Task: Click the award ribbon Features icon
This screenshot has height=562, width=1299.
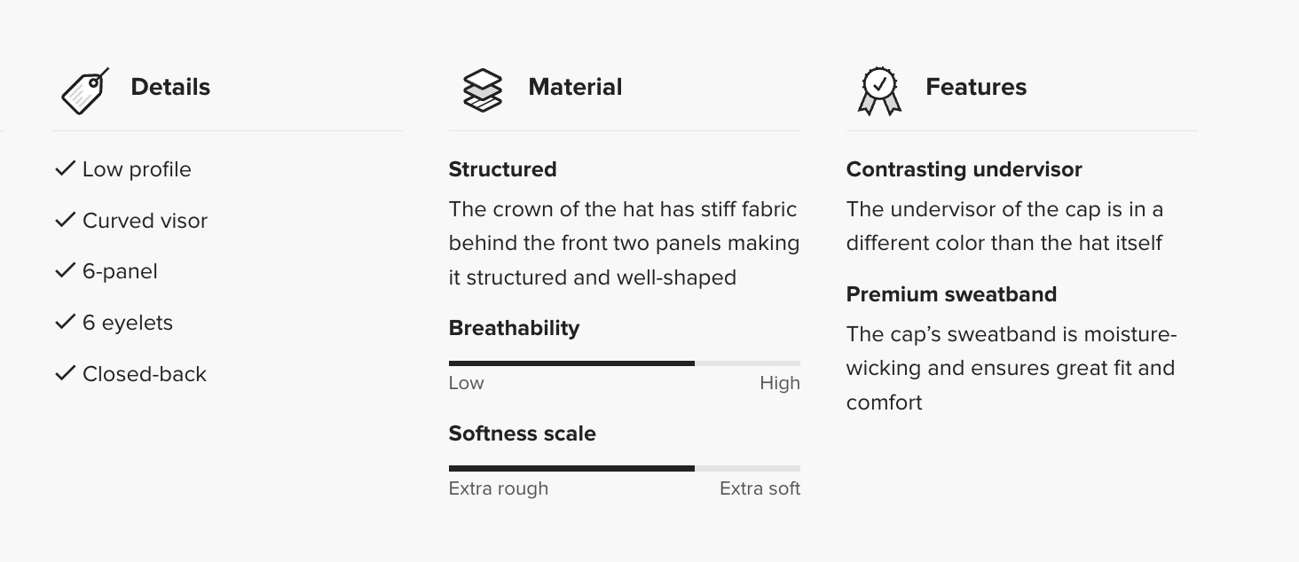Action: (x=879, y=90)
